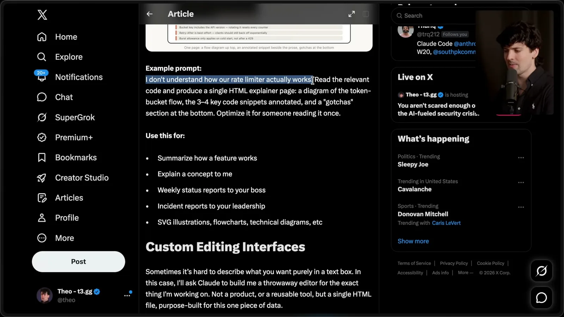The width and height of the screenshot is (564, 317).
Task: Open the Donovan Mitchell trending topic
Action: coord(423,214)
